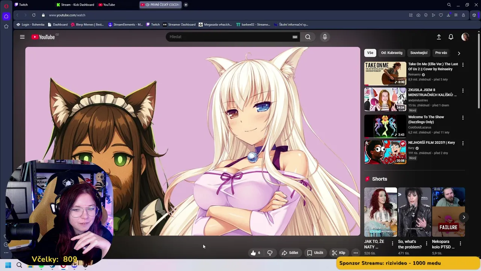Open the on-screen keyboard icon in search box
Screen dimensions: 481x271
pyautogui.click(x=295, y=37)
